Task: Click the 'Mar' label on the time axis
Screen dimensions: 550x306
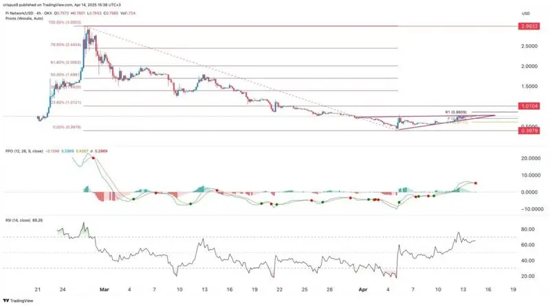Action: point(104,289)
